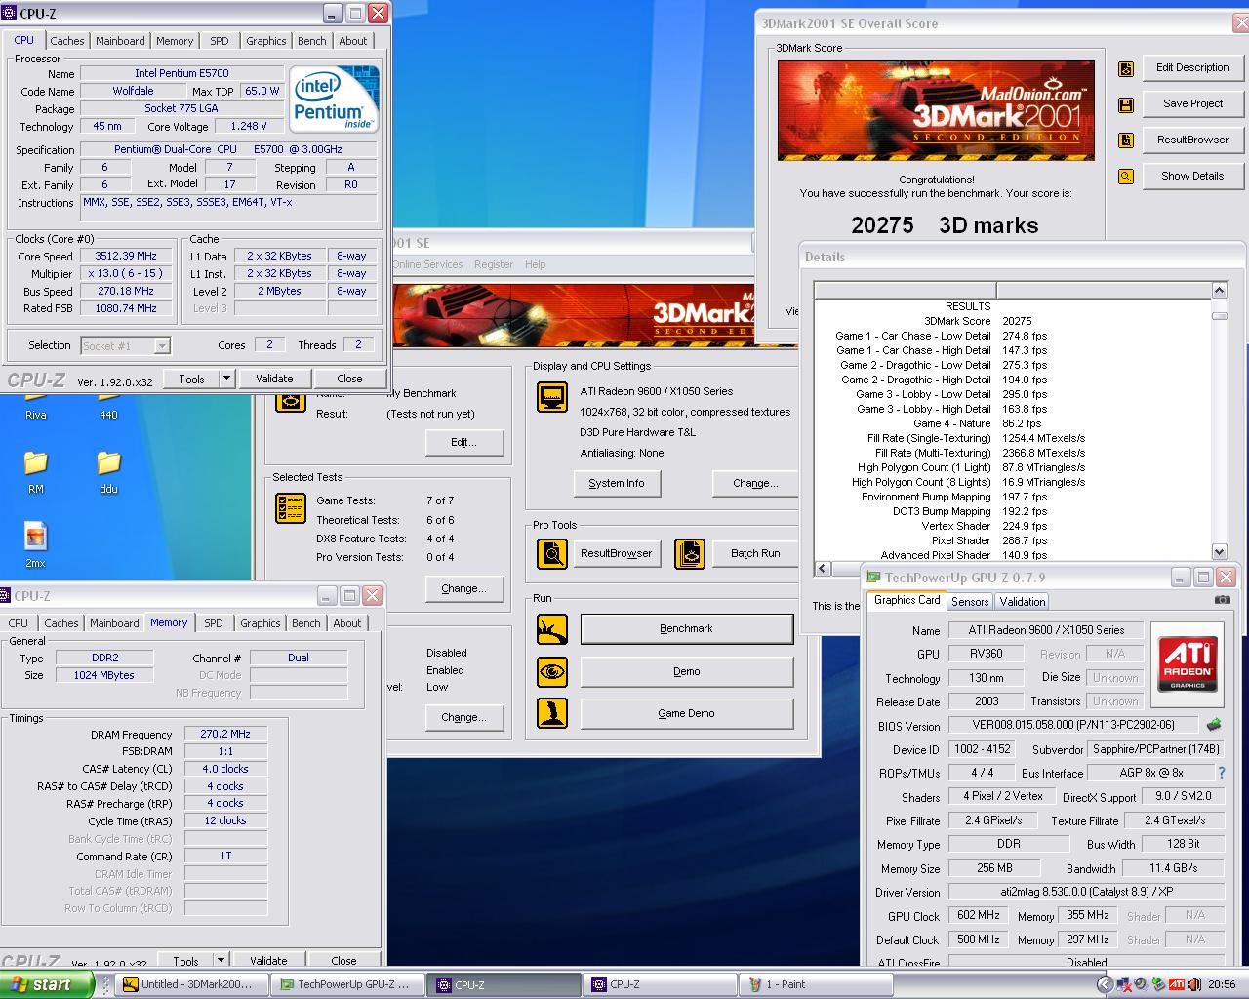Screen dimensions: 1249x999
Task: Click the BIOS save chip icon in GPU-Z
Action: [x=1214, y=725]
